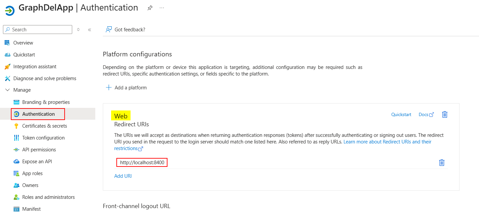Click inside the sidebar Search field
Image resolution: width=479 pixels, height=215 pixels.
(37, 29)
